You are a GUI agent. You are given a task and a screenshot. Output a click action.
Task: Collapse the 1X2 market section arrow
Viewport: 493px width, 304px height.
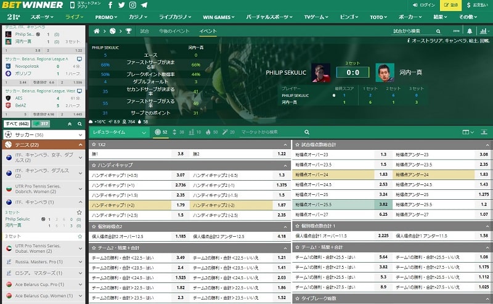[x=285, y=145]
